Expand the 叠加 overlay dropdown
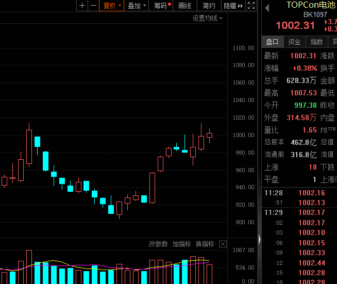The height and width of the screenshot is (284, 337). (137, 6)
